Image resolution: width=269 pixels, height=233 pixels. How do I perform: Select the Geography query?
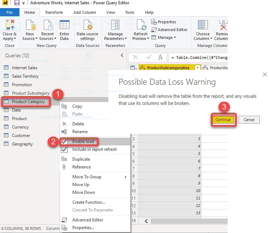click(x=22, y=144)
